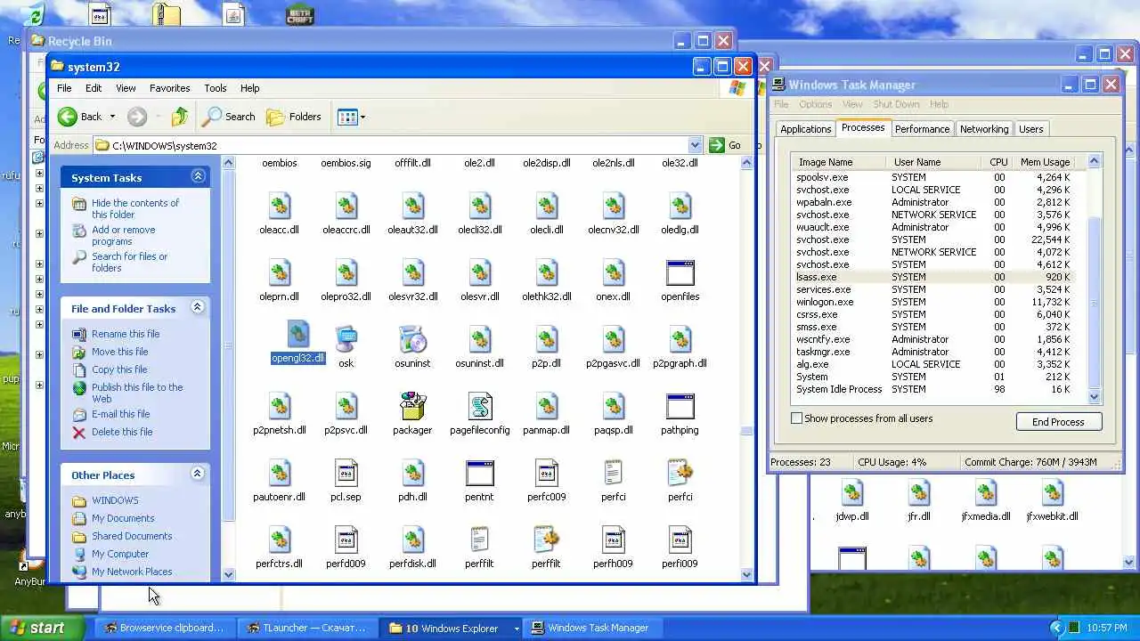Select the osuninst disc icon

coord(412,340)
